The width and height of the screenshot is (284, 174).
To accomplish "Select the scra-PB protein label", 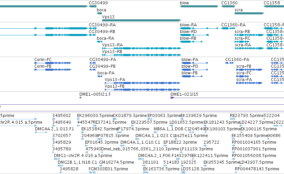I will tap(244, 66).
